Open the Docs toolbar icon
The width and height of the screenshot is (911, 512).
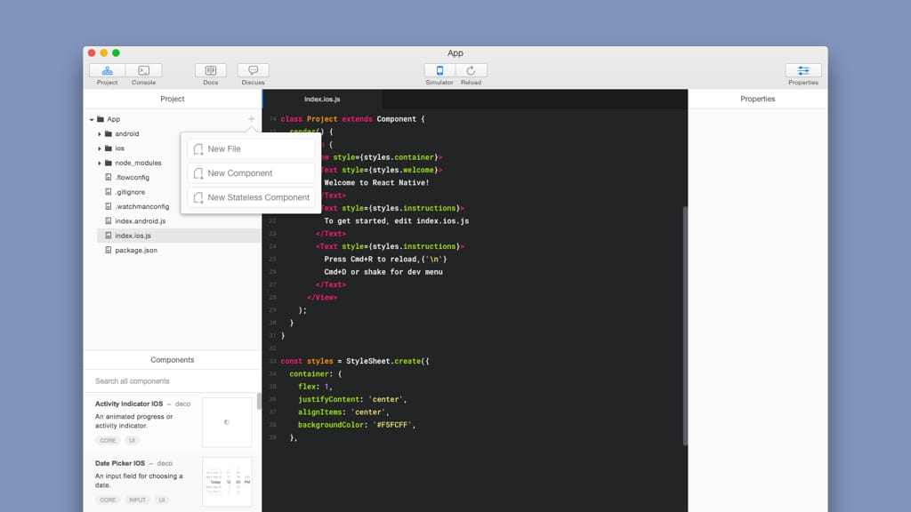(211, 71)
